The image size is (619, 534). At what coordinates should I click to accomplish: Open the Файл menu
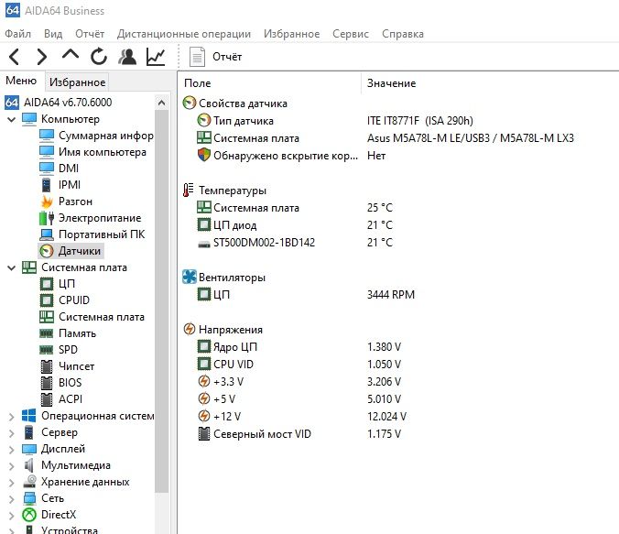(x=17, y=34)
